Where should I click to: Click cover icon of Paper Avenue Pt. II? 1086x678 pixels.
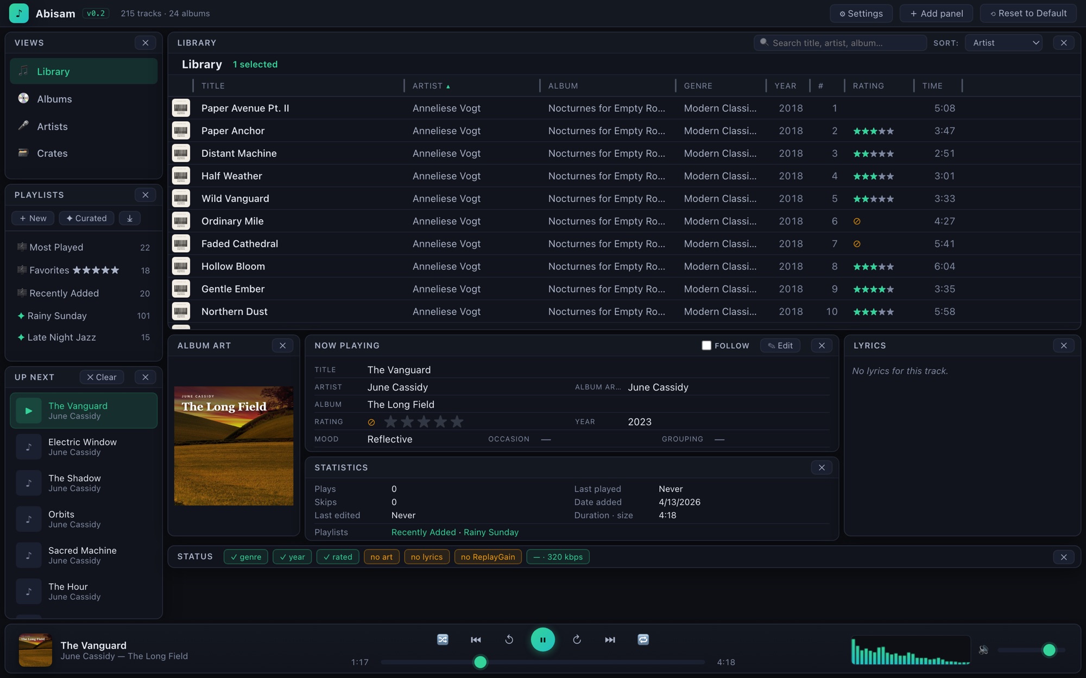181,108
